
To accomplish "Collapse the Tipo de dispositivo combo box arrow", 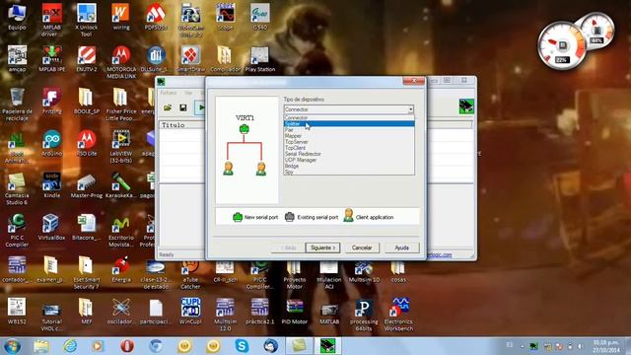I will 410,109.
